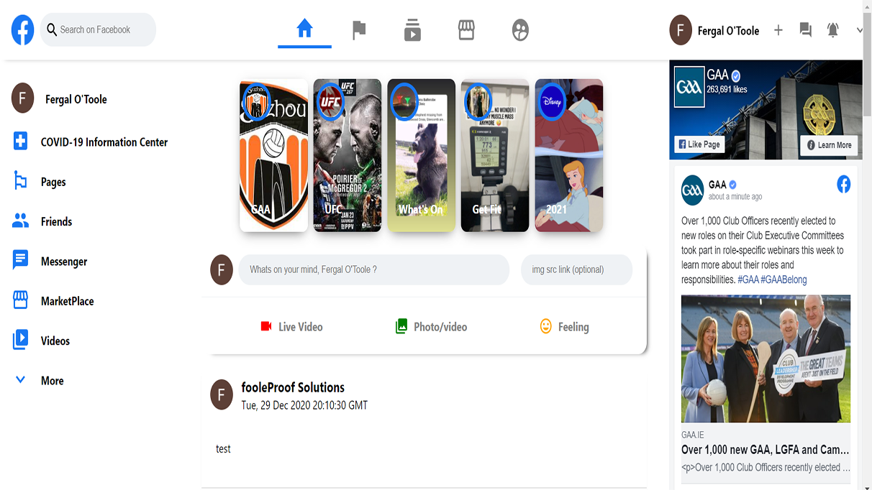Open the UFC story card
This screenshot has height=490, width=872.
click(x=348, y=155)
